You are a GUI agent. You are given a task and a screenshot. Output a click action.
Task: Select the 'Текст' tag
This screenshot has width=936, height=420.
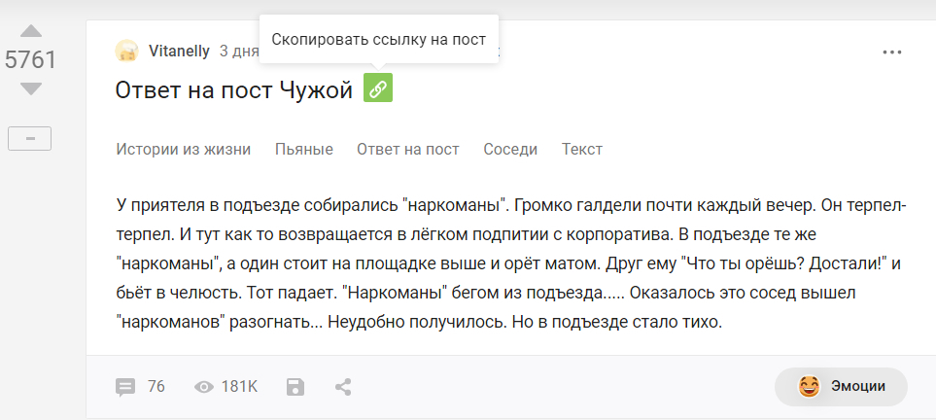(x=582, y=150)
